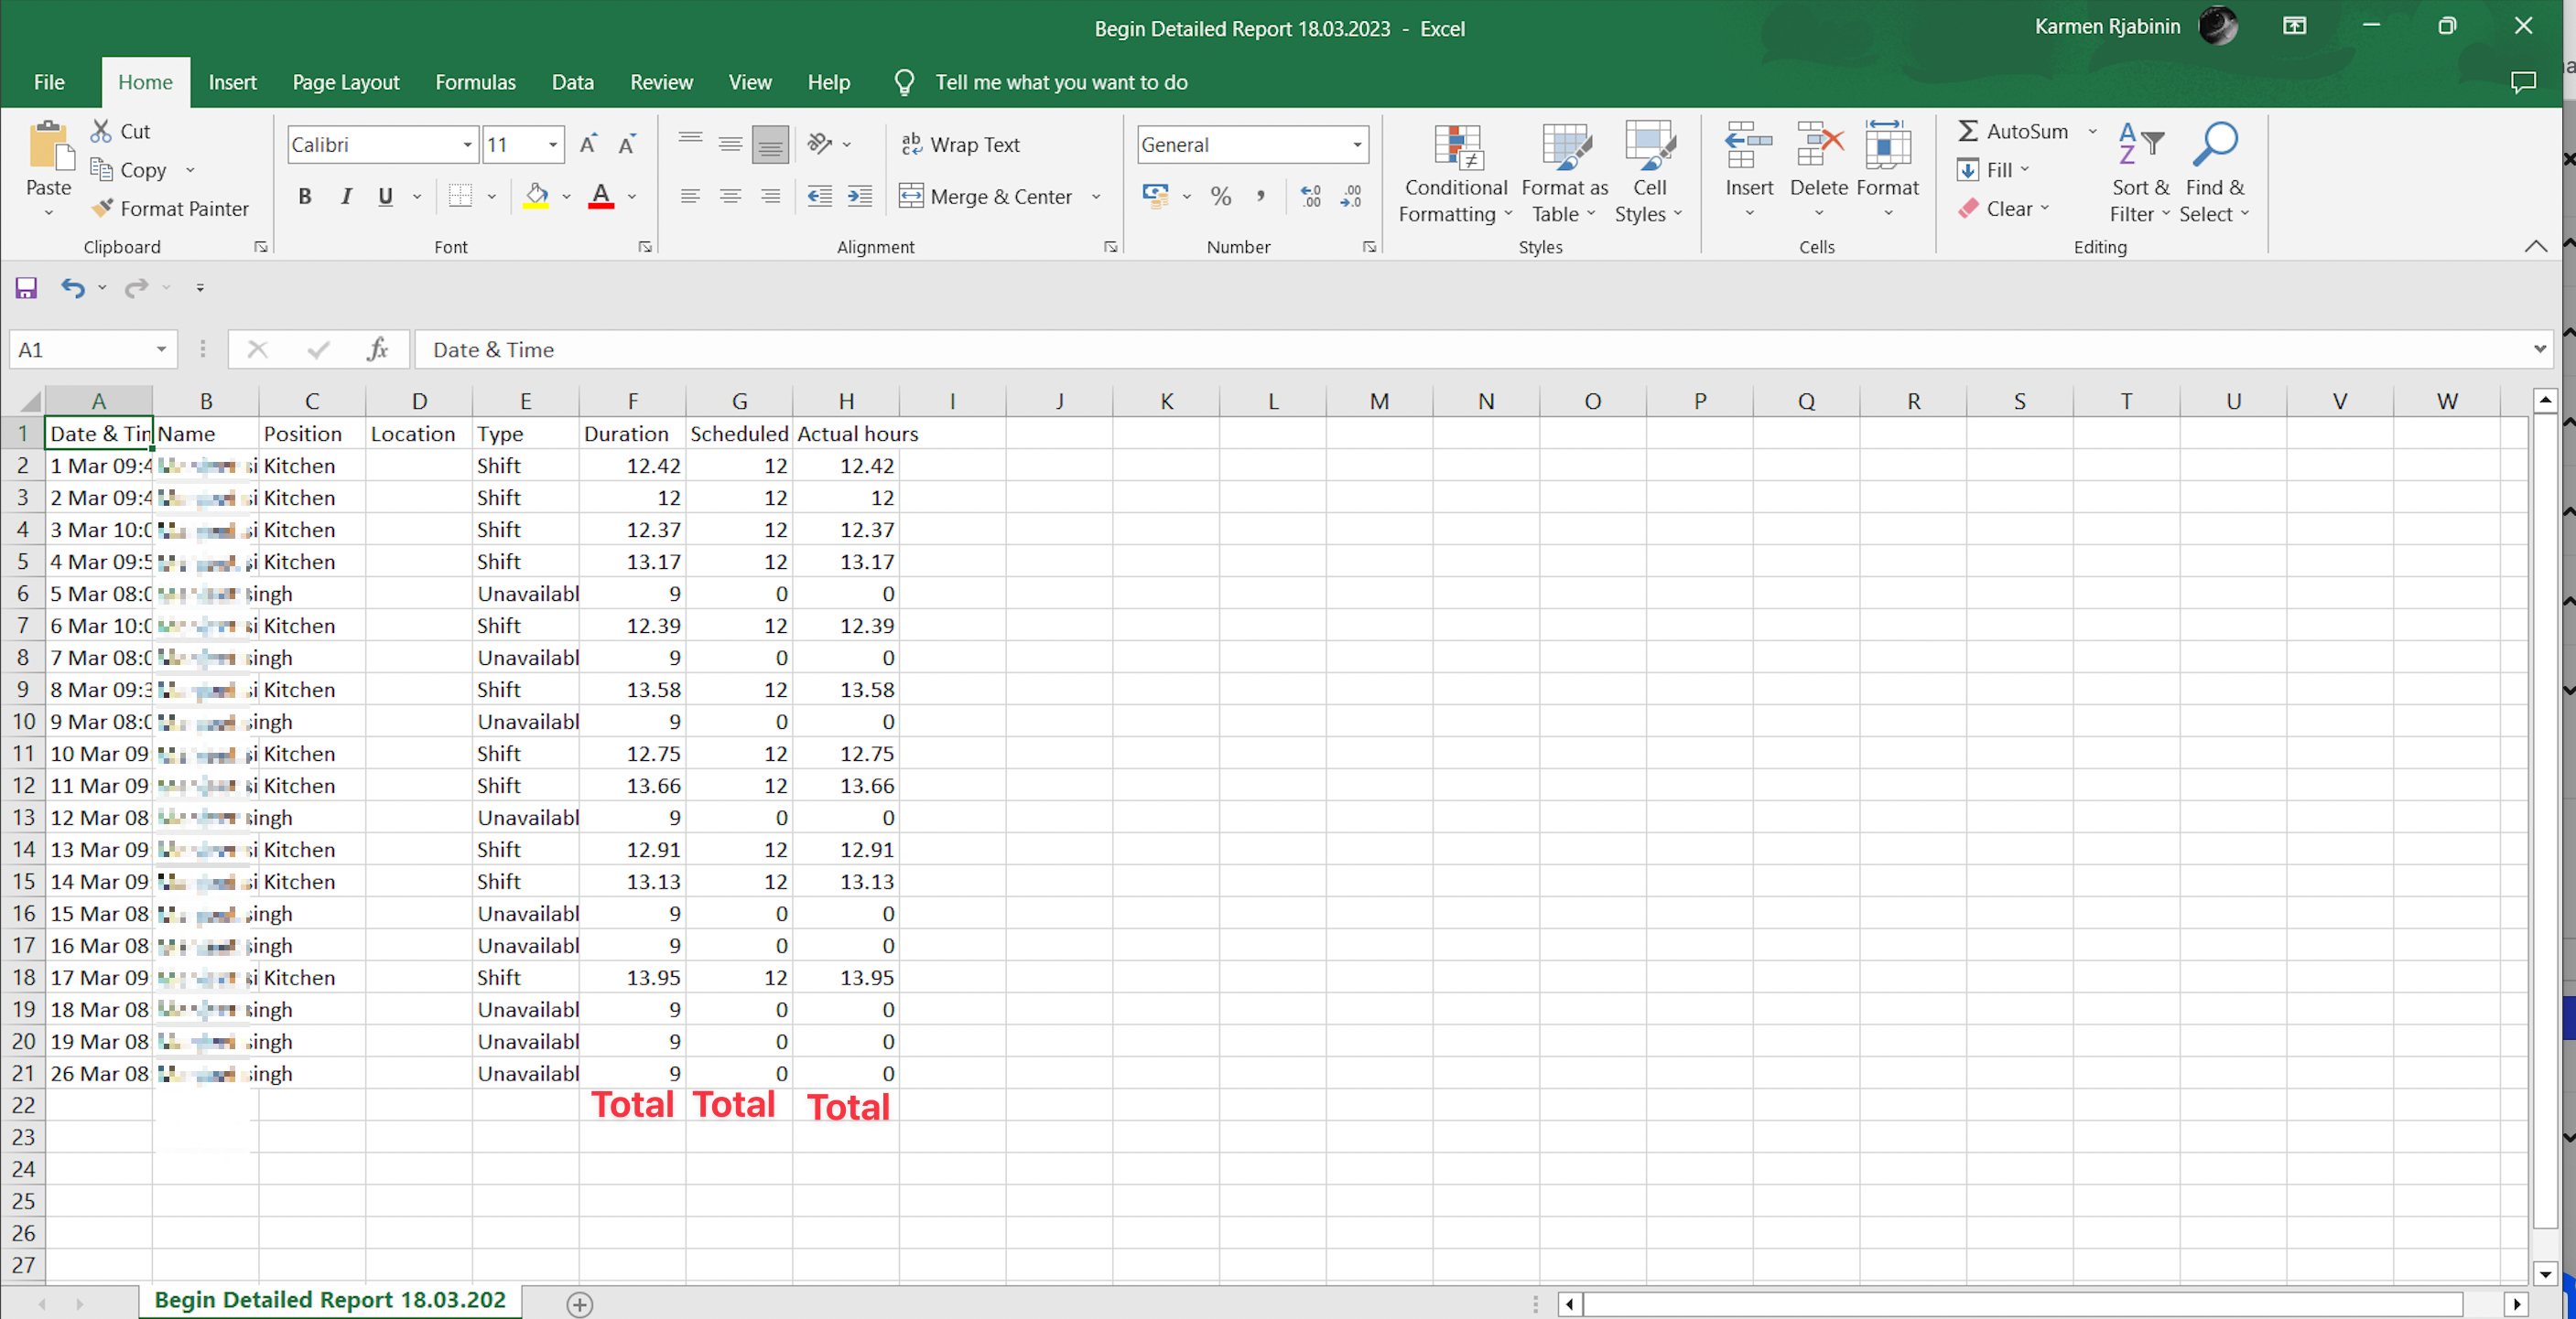Cut the selection with scissors icon
Image resolution: width=2576 pixels, height=1319 pixels.
click(x=101, y=131)
